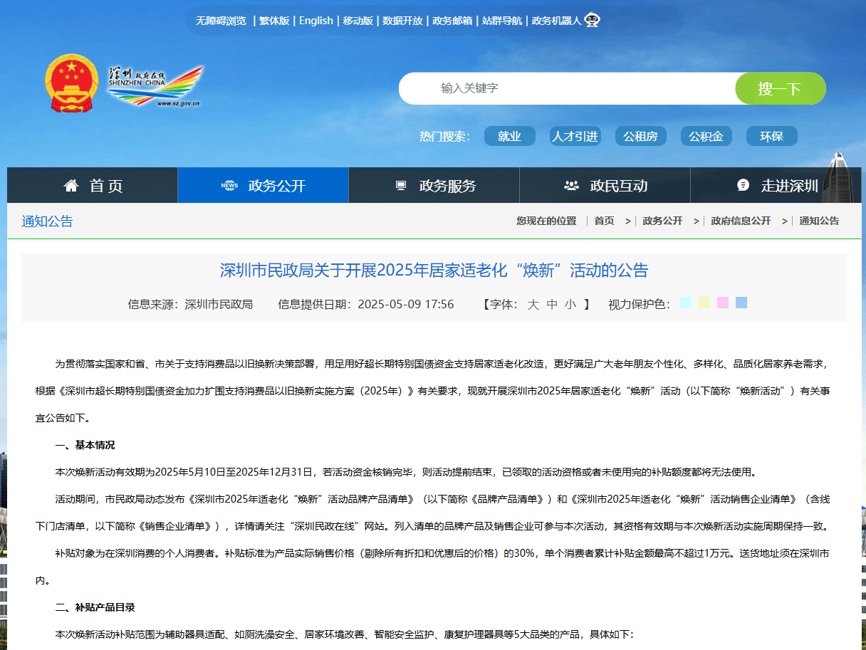Choose the light cyan eye-protection color
Viewport: 866px width, 650px height.
(x=686, y=303)
